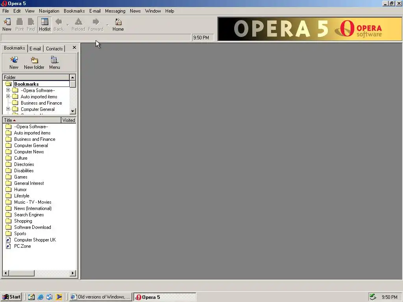403x302 pixels.
Task: Select the Sports folder in list
Action: click(x=20, y=234)
